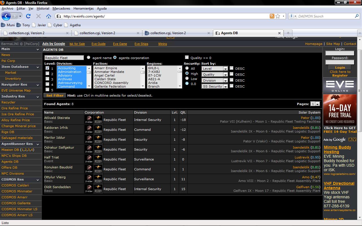
Task: Select the agents corporation radio button
Action: click(x=115, y=57)
